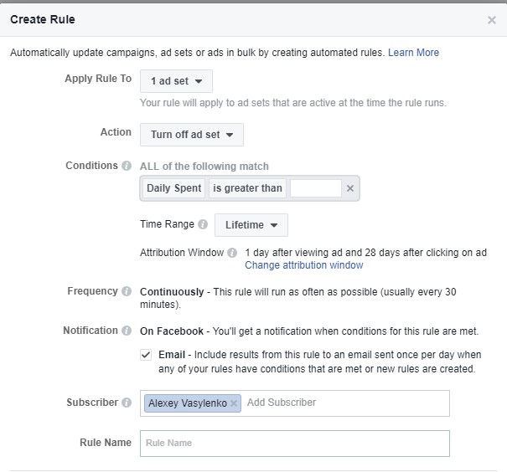Viewport: 507px width, 472px height.
Task: Remove the Daily Spent condition
Action: pos(349,188)
